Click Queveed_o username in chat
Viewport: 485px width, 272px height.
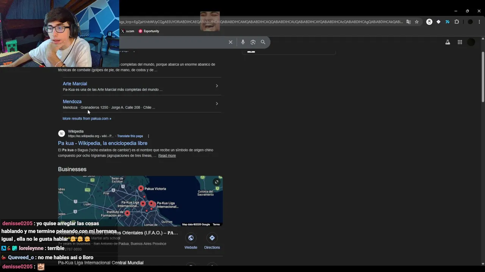point(21,257)
